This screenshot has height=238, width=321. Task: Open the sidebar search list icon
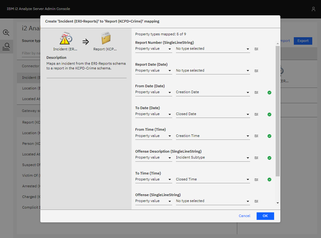point(6,47)
